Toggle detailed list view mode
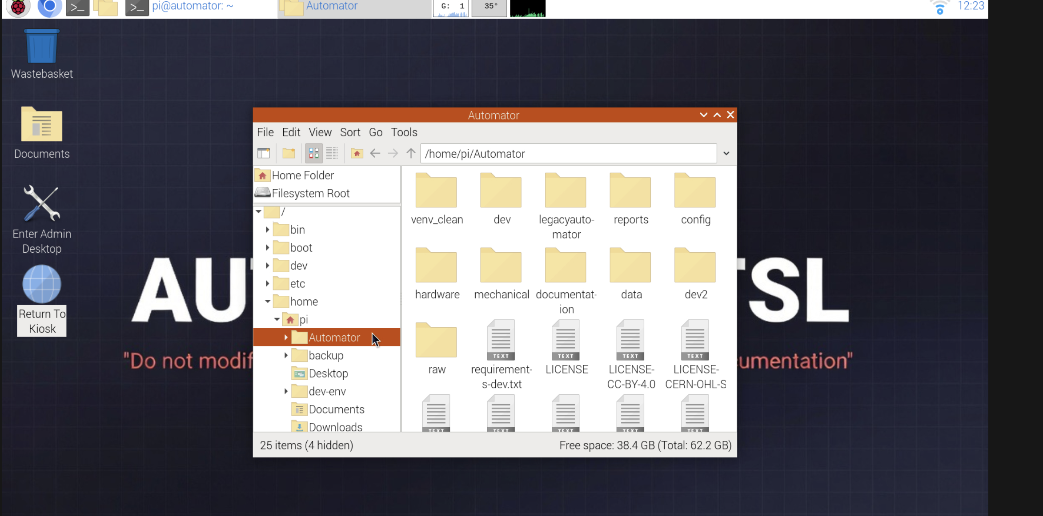1043x516 pixels. pos(332,153)
